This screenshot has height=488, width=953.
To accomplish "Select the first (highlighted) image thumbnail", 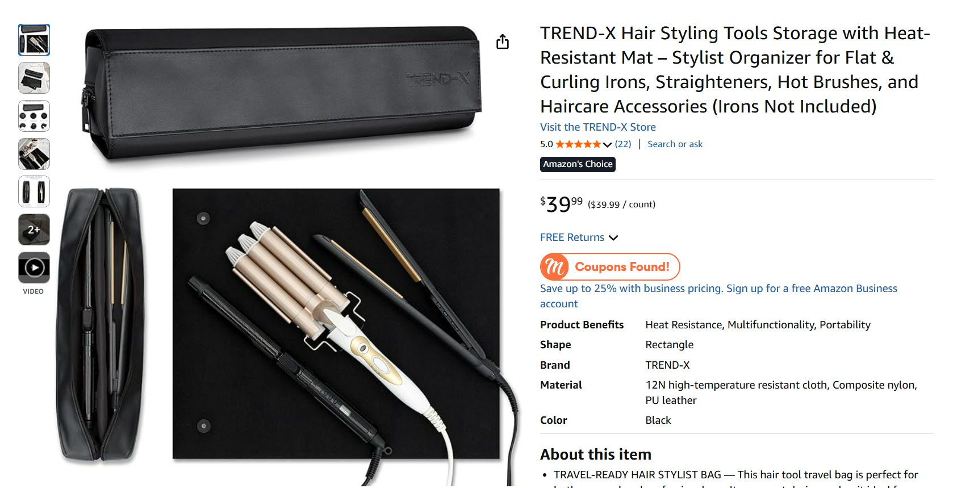I will [34, 40].
